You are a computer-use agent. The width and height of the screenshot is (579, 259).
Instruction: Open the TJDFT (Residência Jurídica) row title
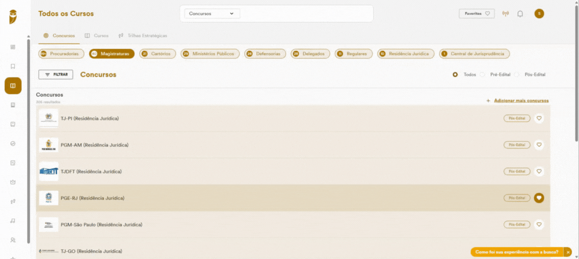coord(91,171)
